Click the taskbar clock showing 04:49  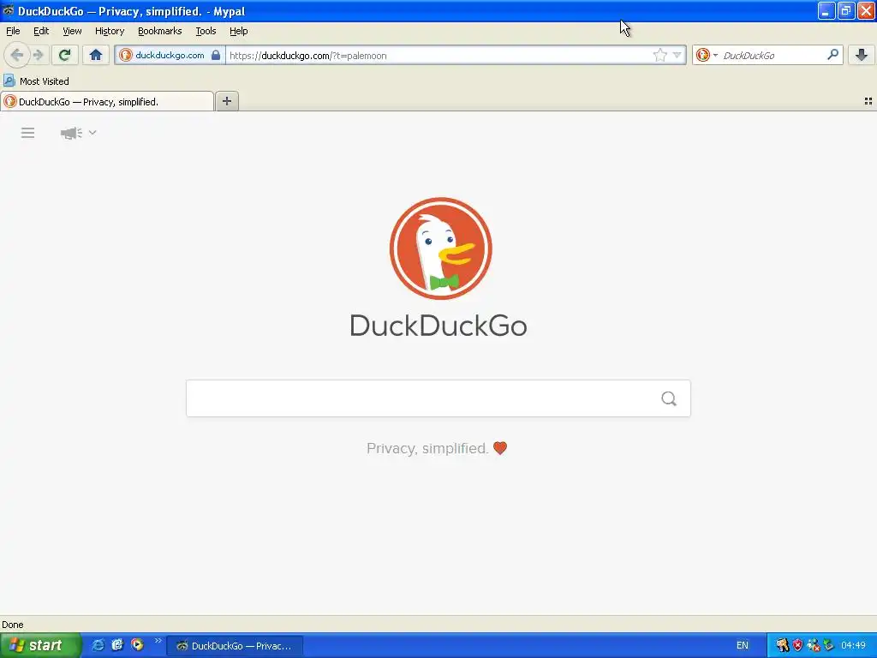coord(853,645)
